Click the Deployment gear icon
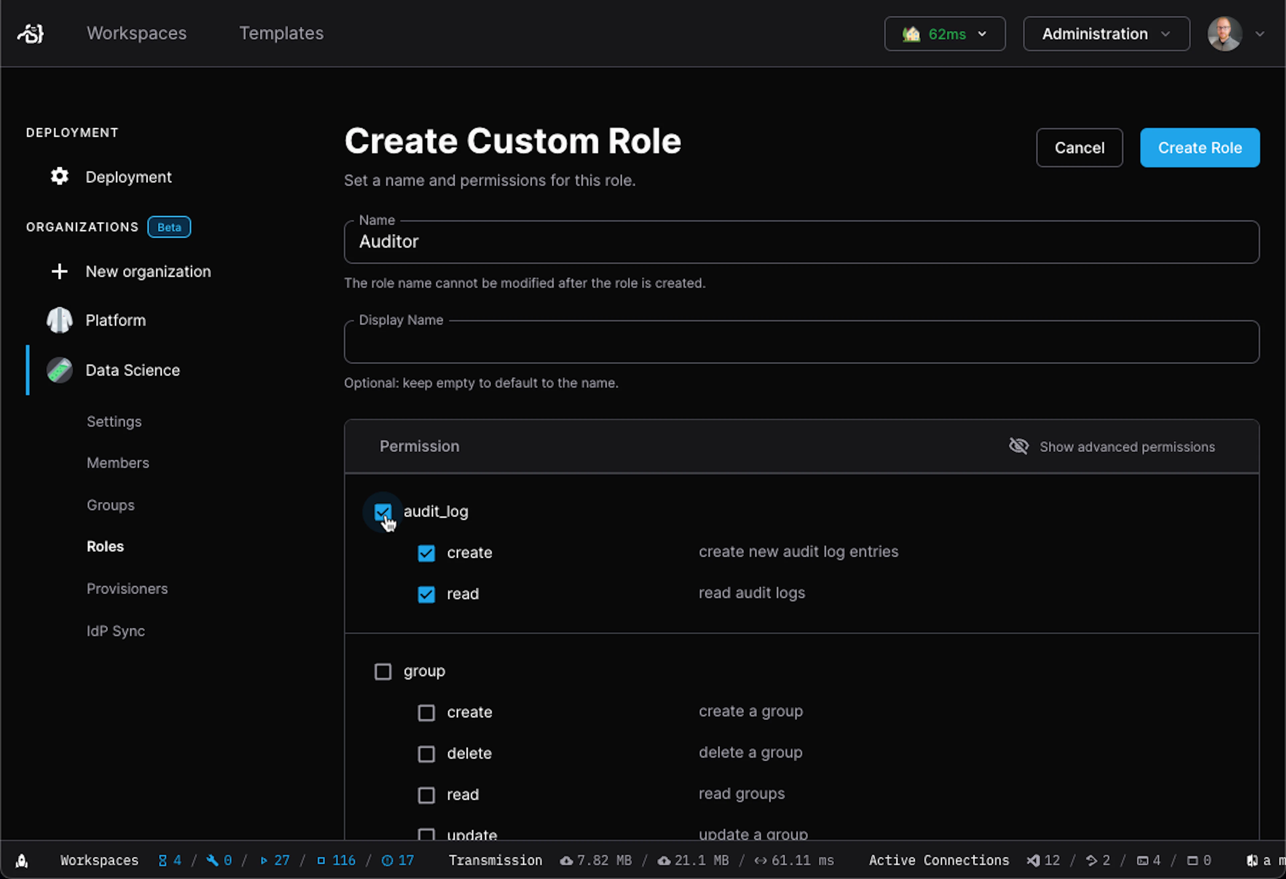Image resolution: width=1286 pixels, height=879 pixels. pos(59,176)
